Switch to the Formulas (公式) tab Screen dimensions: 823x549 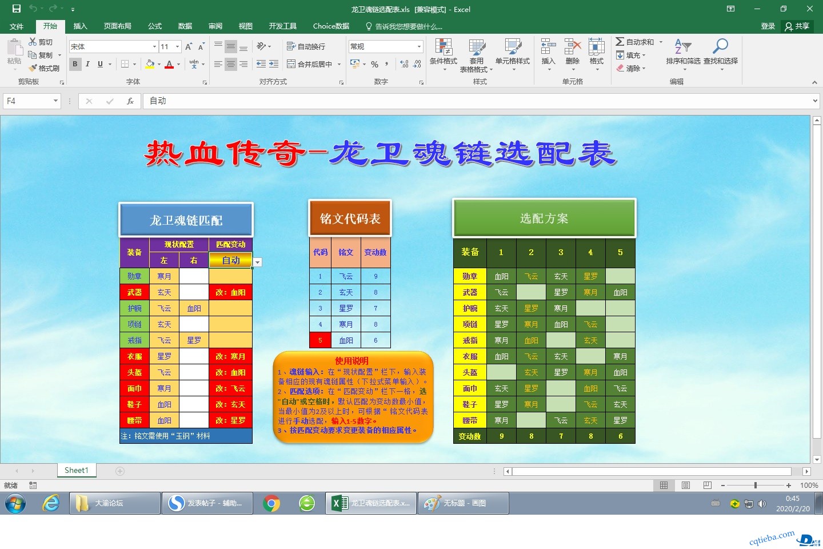coord(155,26)
